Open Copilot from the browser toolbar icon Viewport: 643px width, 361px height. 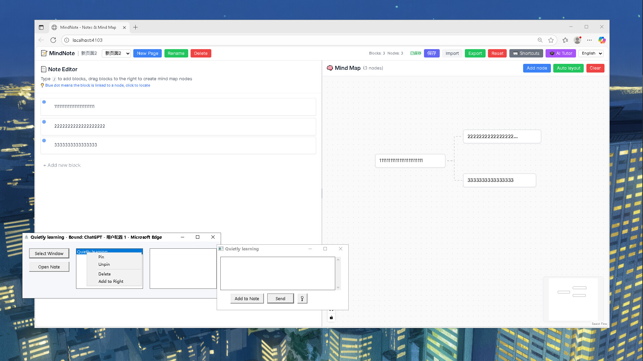pyautogui.click(x=602, y=40)
